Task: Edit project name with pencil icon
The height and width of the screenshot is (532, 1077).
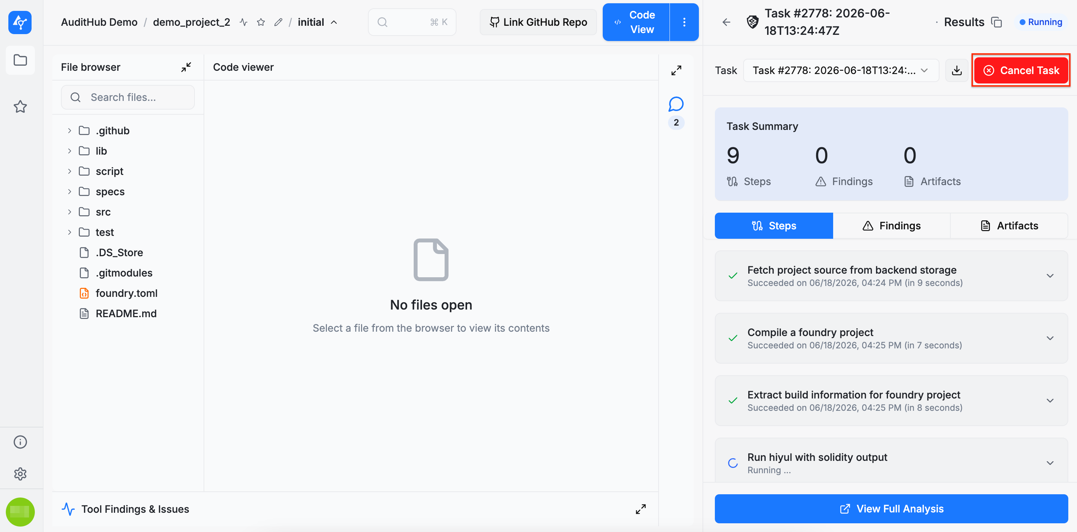Action: tap(278, 22)
